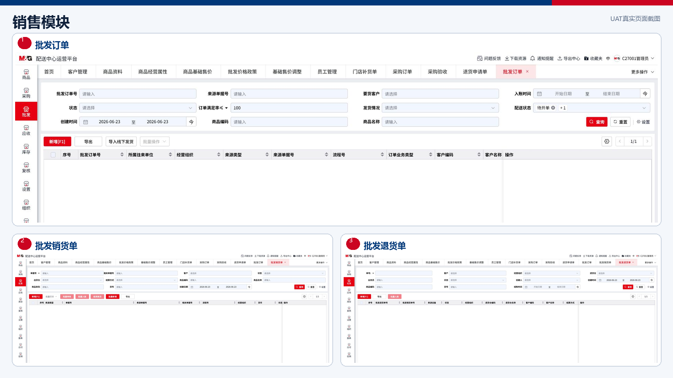
Task: Click 来源单据号 input in 批发订单 filters
Action: pos(289,94)
